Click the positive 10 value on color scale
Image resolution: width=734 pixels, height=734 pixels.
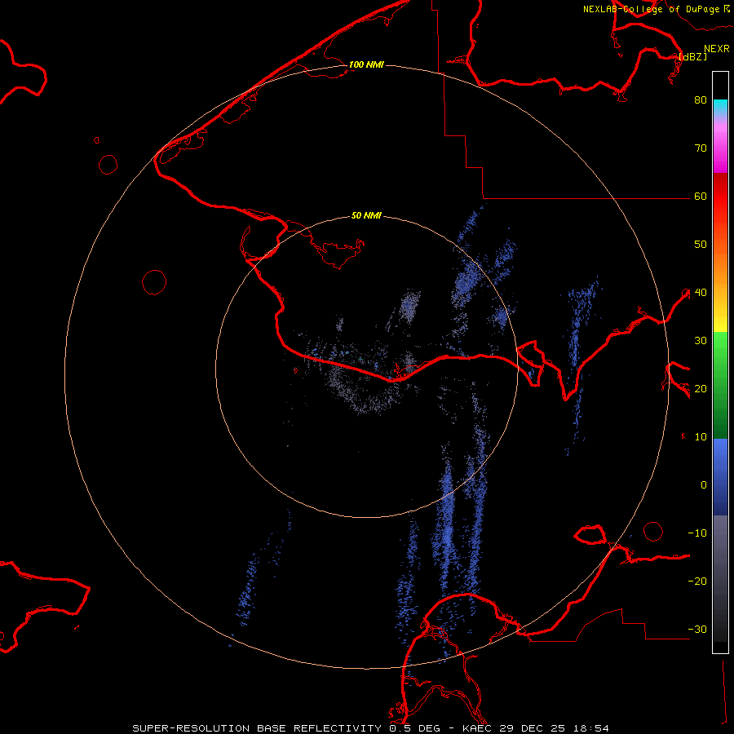[701, 437]
